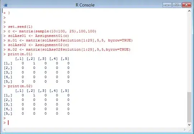Click the [3,] row label in m.02 output
Image resolution: width=194 pixels, height=134 pixels.
click(x=8, y=104)
